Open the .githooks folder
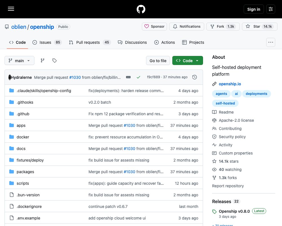Screen dimensions: 282x226 click(25, 102)
